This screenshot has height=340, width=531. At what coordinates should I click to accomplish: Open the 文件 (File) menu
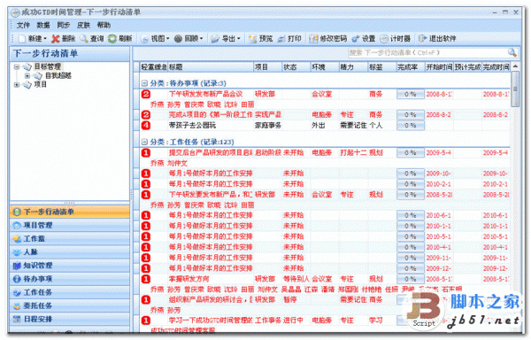tap(23, 25)
